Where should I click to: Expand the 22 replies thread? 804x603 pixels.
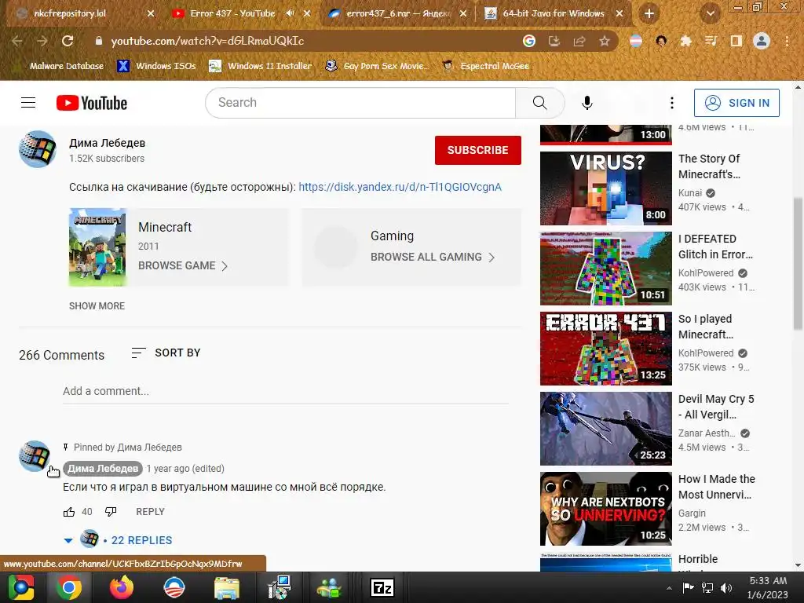coord(142,540)
